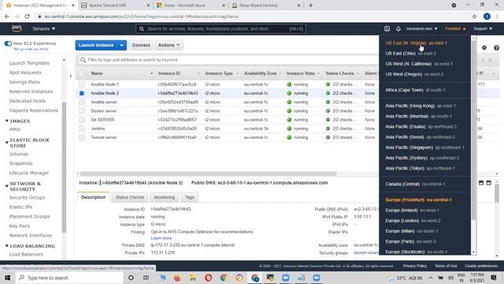Click the full details pane layout icon
The image size is (504, 284).
488,182
